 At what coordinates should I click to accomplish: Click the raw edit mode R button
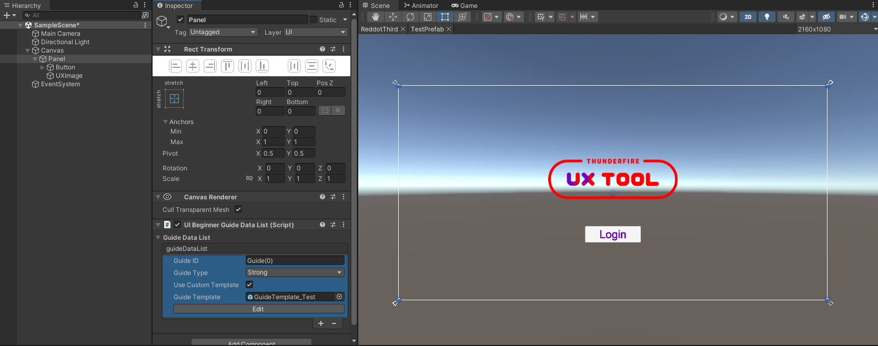pos(338,110)
